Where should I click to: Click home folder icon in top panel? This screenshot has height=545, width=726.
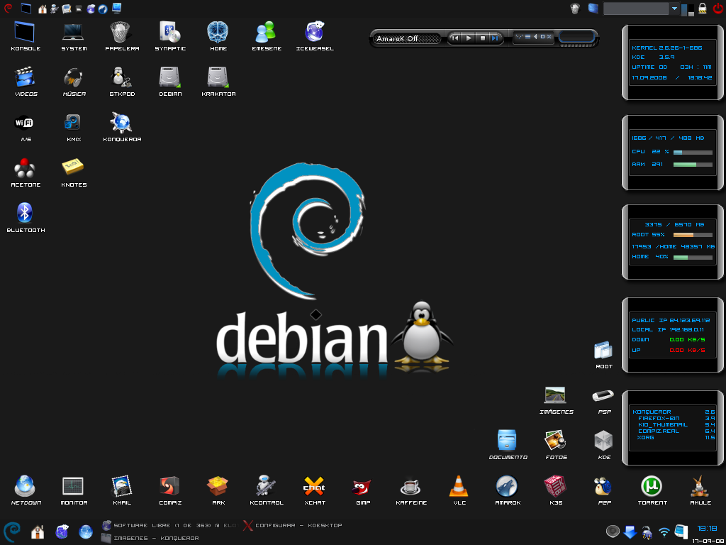42,9
